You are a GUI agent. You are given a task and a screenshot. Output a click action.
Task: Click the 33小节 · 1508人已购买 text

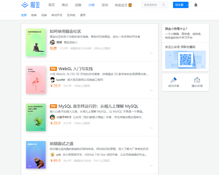(77, 86)
